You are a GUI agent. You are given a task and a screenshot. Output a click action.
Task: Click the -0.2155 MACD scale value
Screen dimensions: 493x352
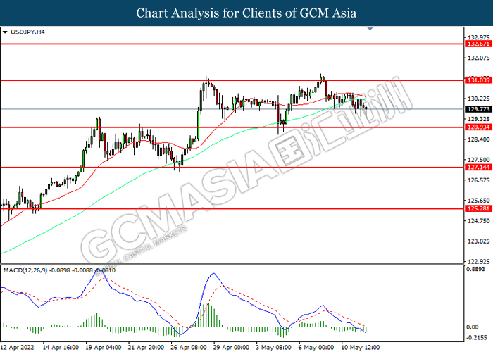click(x=477, y=337)
